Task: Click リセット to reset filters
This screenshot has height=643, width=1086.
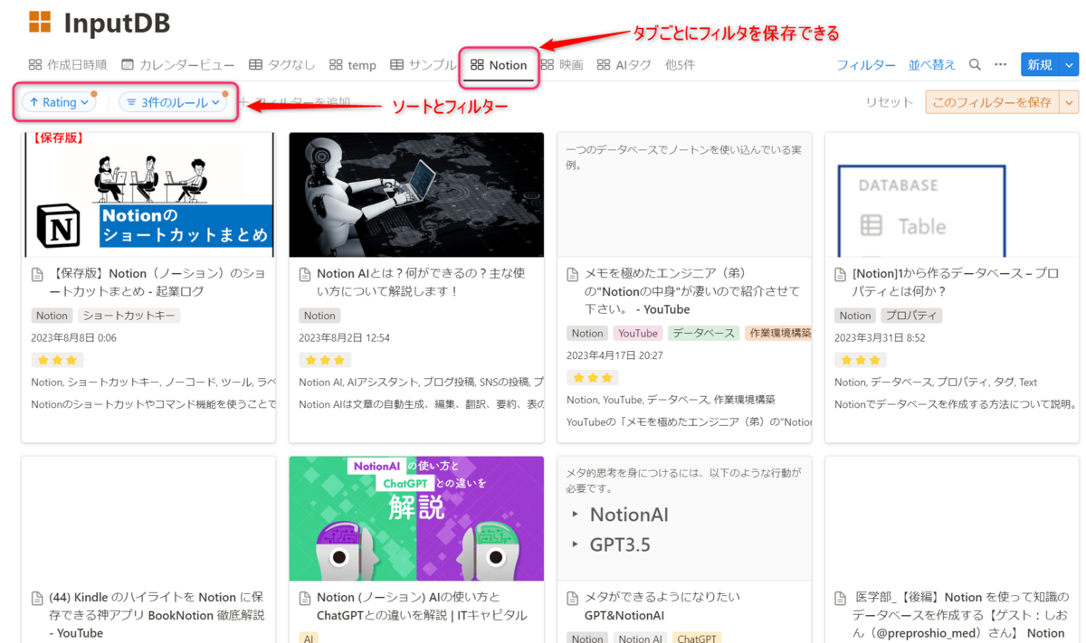Action: (x=890, y=102)
